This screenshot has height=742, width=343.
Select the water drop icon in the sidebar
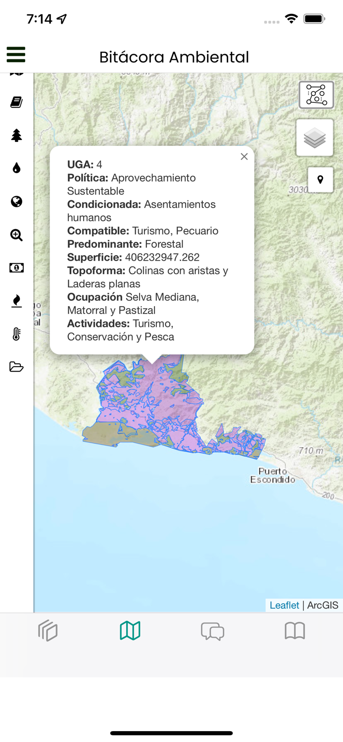click(15, 168)
